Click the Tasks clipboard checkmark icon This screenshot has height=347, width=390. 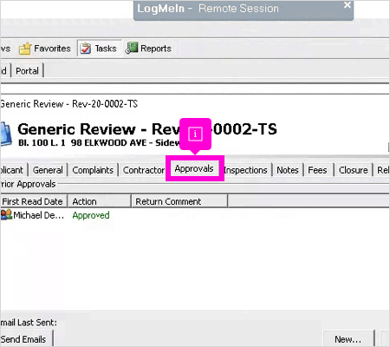click(x=86, y=49)
